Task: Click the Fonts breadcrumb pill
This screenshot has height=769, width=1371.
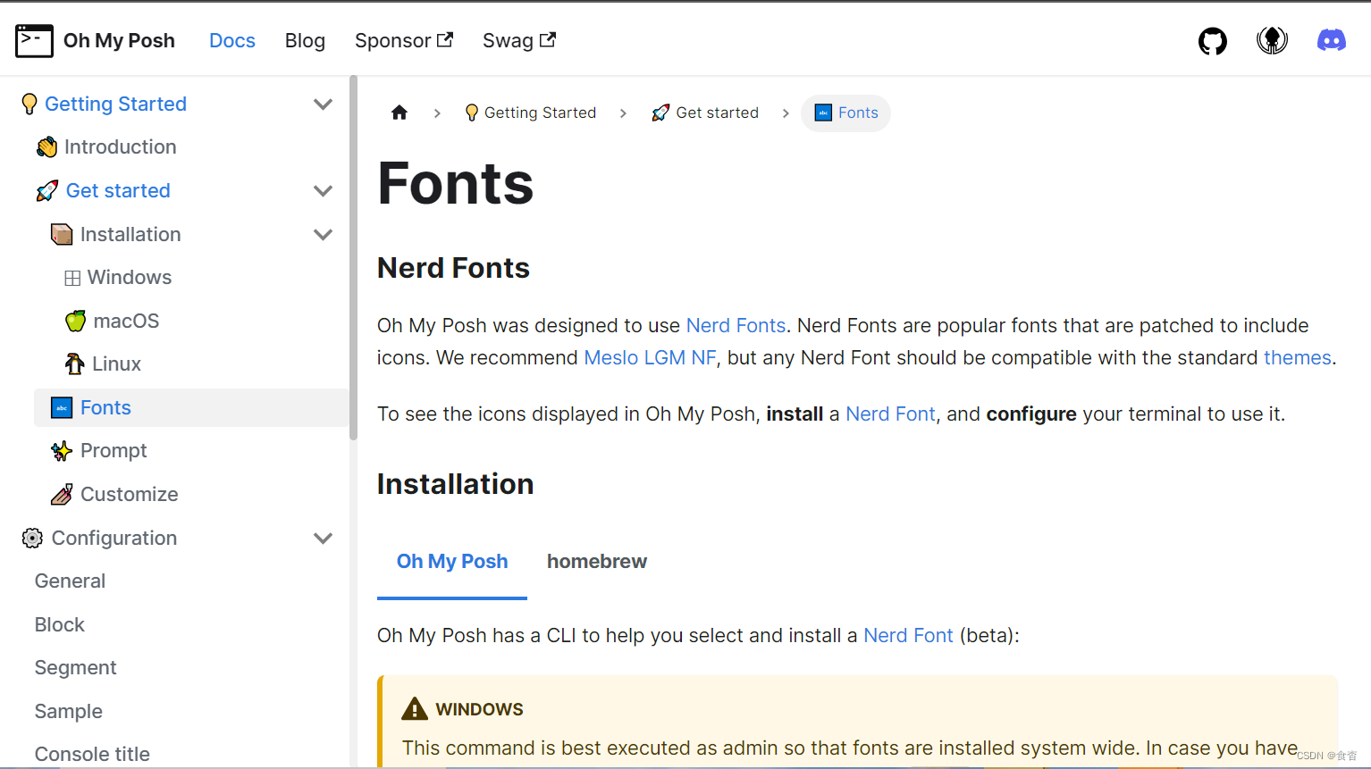Action: (845, 113)
